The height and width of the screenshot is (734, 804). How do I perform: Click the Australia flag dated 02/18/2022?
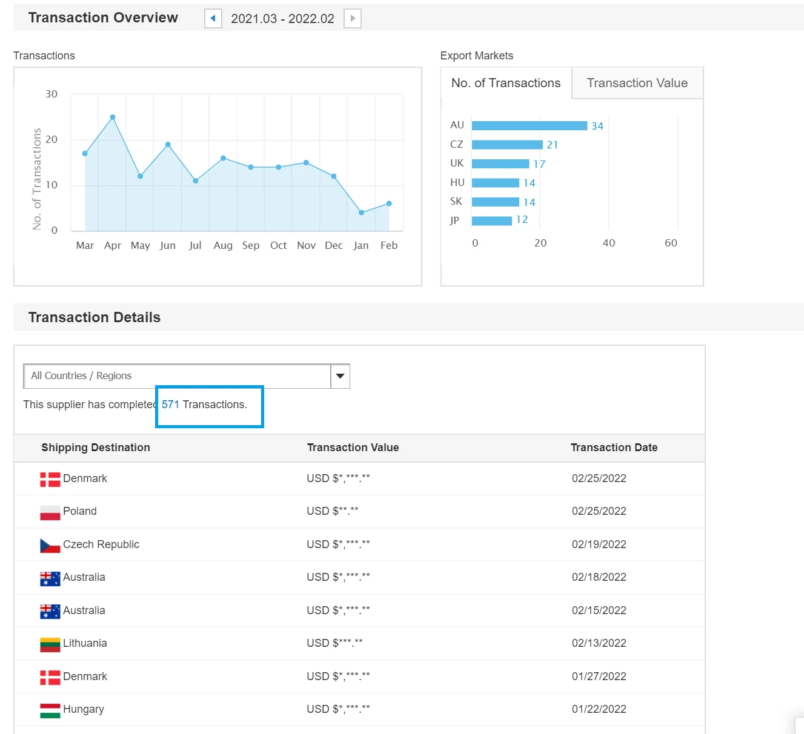coord(50,578)
